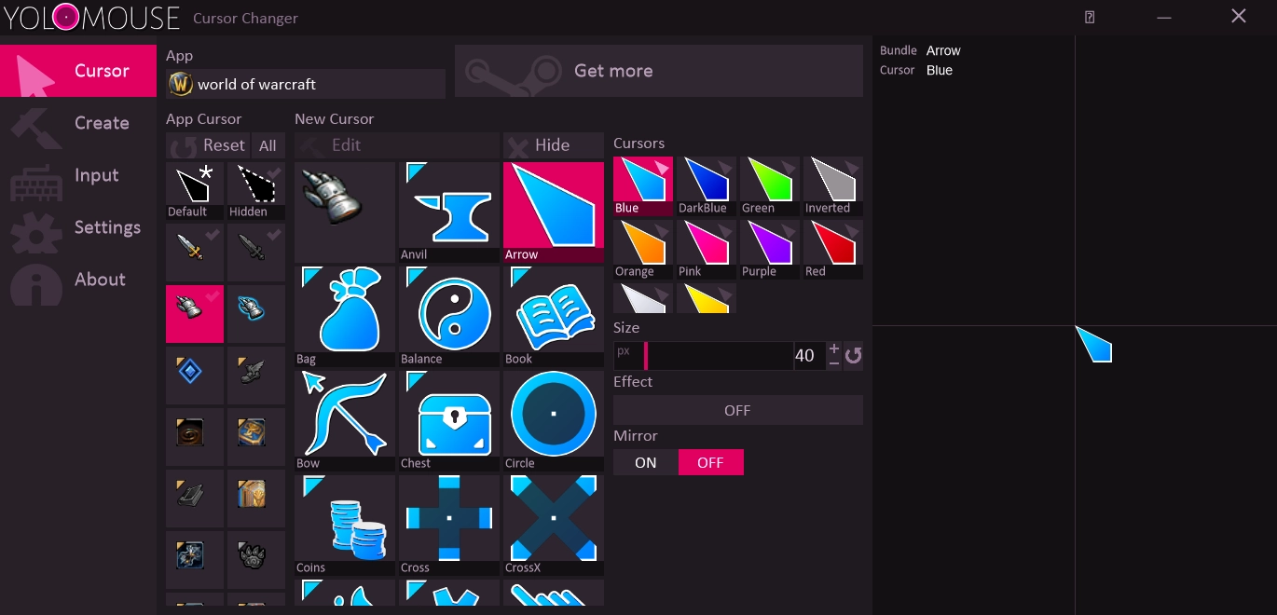The image size is (1277, 615).
Task: Select the Purple cursor color
Action: pyautogui.click(x=769, y=250)
